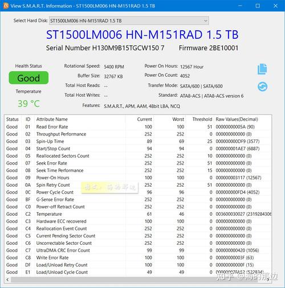285x288 pixels.
Task: Click the app icon in title bar
Action: (x=6, y=6)
